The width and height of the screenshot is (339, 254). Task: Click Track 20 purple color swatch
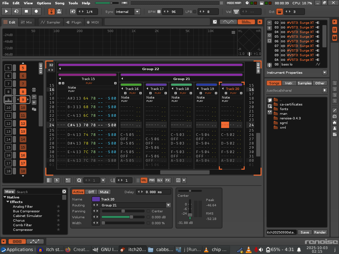pyautogui.click(x=96, y=199)
